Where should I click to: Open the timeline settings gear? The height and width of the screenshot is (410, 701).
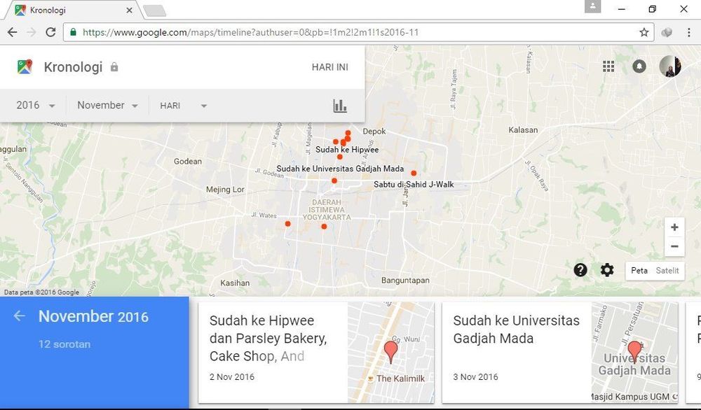[x=607, y=270]
